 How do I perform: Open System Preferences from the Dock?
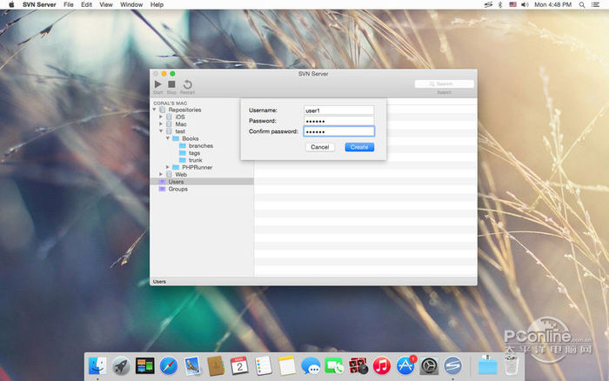(429, 366)
